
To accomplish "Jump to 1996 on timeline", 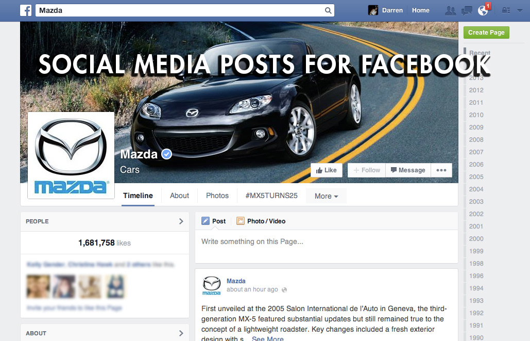I will tap(476, 276).
